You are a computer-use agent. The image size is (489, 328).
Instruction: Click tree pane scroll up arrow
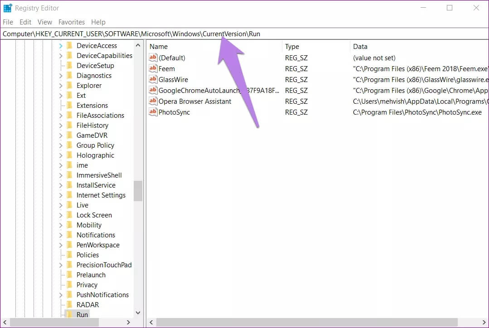point(138,45)
